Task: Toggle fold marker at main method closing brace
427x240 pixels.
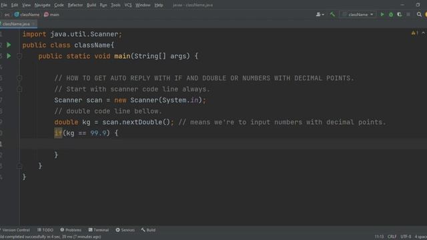Action: [19, 166]
